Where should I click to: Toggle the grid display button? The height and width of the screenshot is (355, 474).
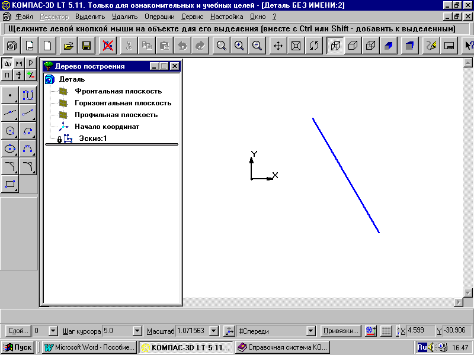(386, 331)
